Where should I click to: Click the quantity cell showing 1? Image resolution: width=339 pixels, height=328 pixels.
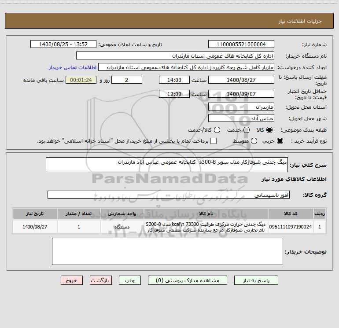[79, 227]
